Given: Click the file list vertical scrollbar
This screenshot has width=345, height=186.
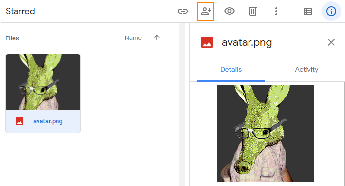Looking at the screenshot, I should [182, 104].
